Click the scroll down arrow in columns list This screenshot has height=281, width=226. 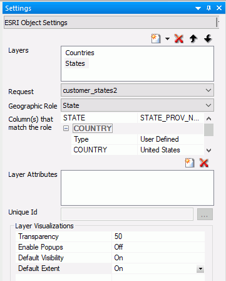point(208,150)
